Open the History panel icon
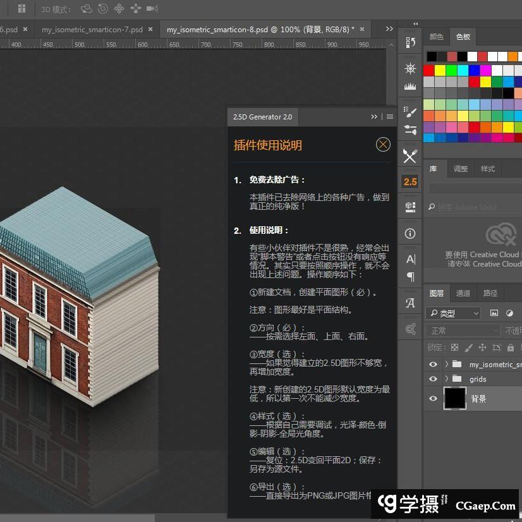522x522 pixels. coord(410,43)
